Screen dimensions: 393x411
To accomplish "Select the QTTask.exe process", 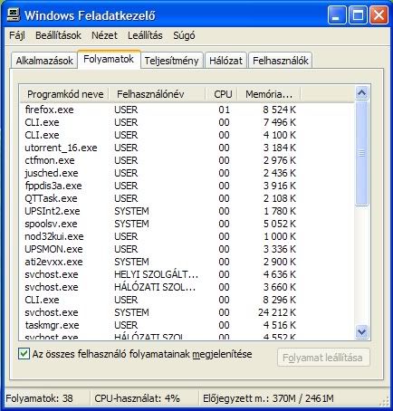I will click(x=187, y=198).
